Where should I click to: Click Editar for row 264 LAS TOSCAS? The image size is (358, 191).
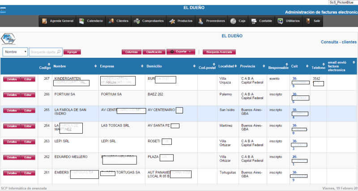(28, 126)
